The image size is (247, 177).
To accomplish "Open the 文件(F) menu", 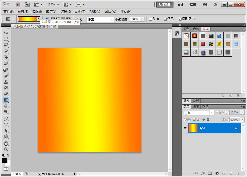I will [x=9, y=11].
